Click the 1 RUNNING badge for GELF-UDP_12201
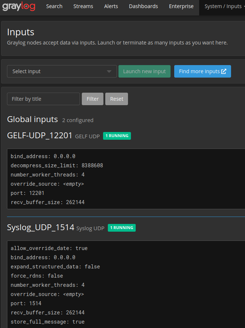The height and width of the screenshot is (328, 245). tap(117, 136)
